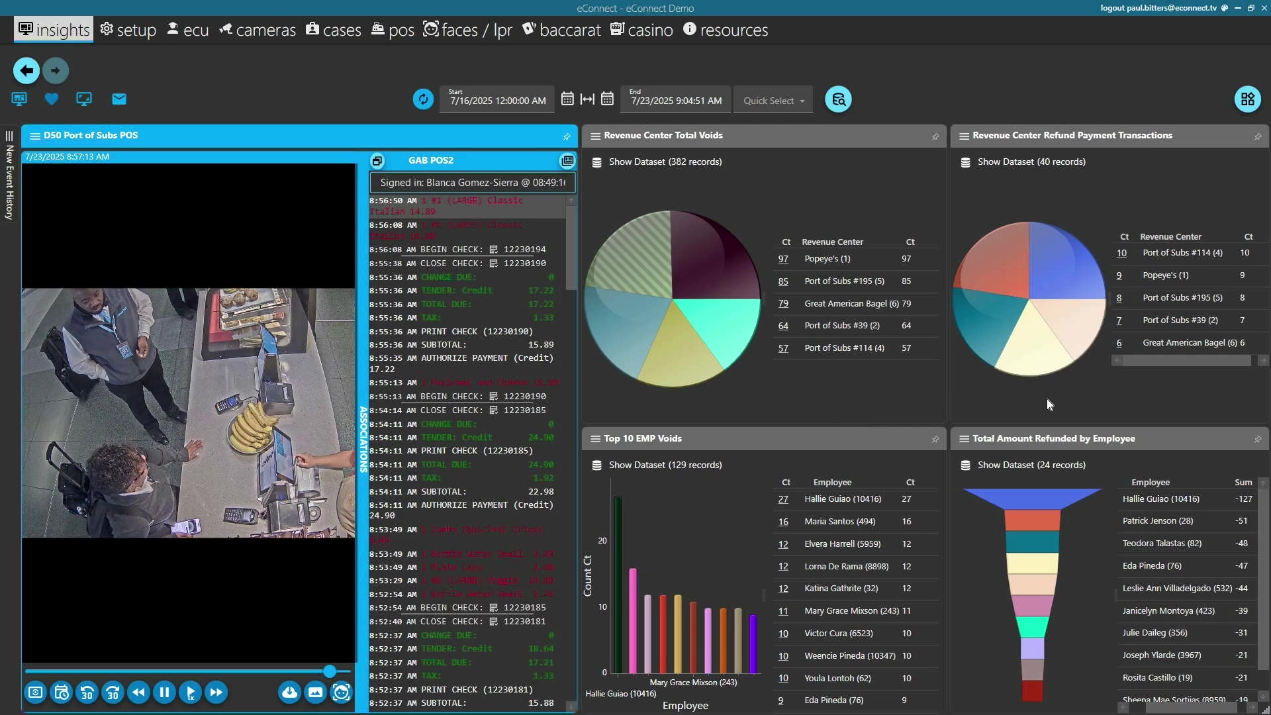Open the cases tab

(x=334, y=30)
